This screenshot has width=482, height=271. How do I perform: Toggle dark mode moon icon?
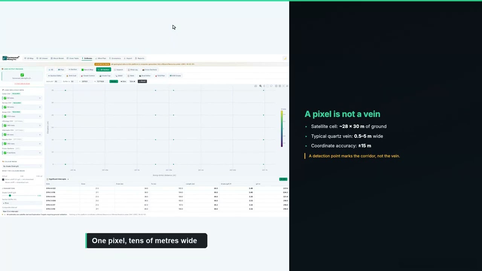pyautogui.click(x=285, y=58)
